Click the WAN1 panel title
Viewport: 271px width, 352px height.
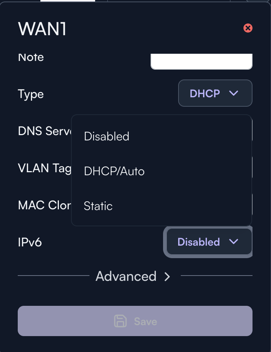point(42,30)
